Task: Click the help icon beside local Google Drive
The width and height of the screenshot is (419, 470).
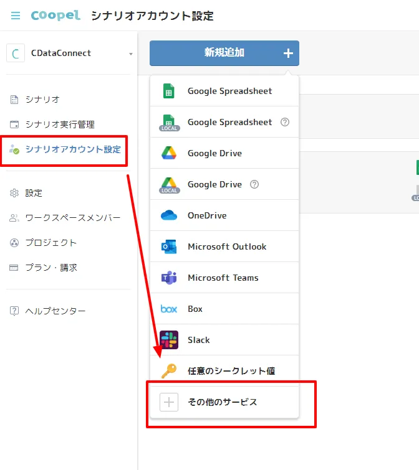Action: 254,184
